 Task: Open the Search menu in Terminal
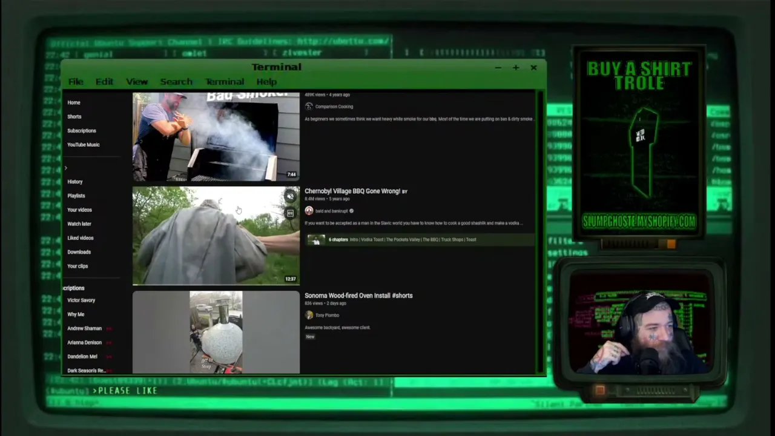176,82
